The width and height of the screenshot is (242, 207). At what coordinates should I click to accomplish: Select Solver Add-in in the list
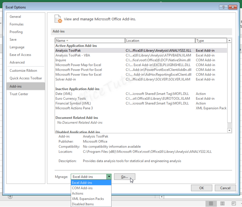(66, 79)
